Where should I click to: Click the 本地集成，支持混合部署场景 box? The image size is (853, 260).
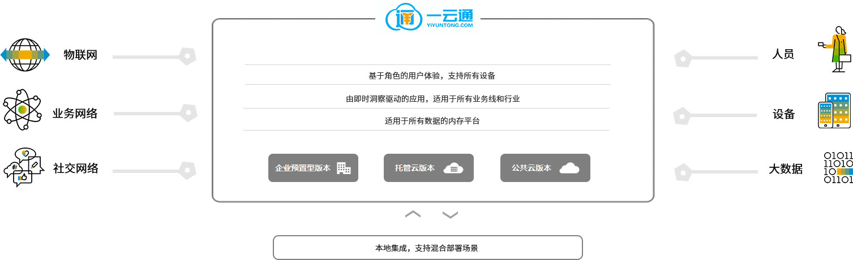pos(427,248)
